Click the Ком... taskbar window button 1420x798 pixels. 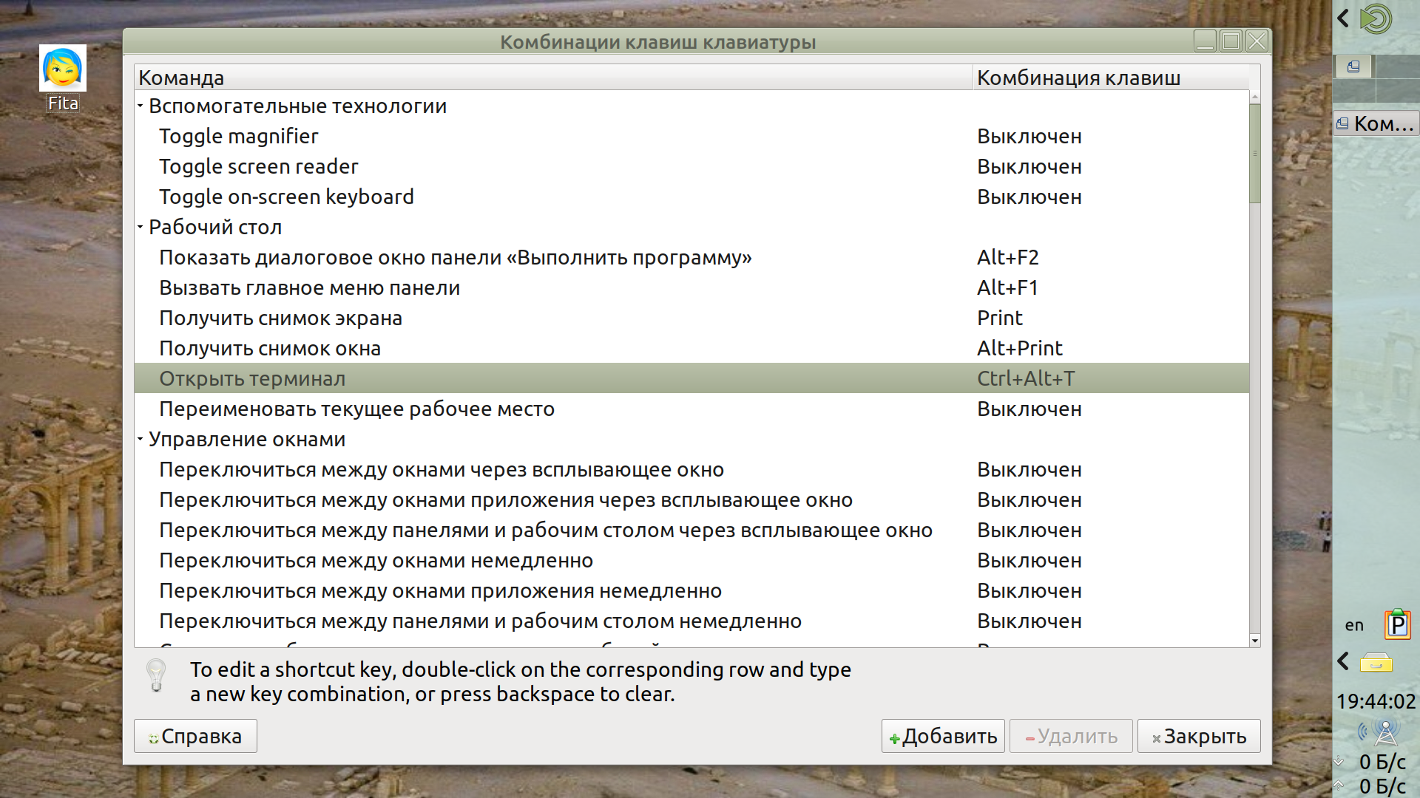(x=1376, y=123)
